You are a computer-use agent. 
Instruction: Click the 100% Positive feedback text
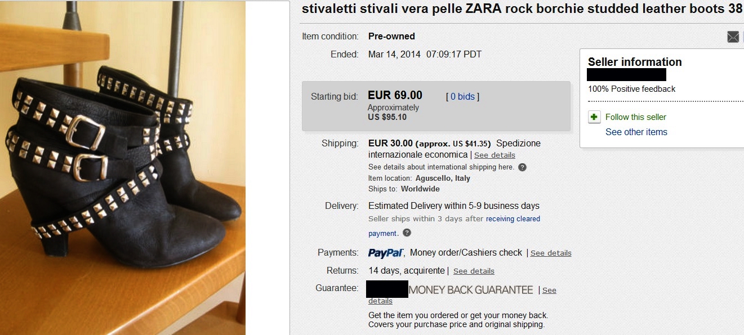631,89
